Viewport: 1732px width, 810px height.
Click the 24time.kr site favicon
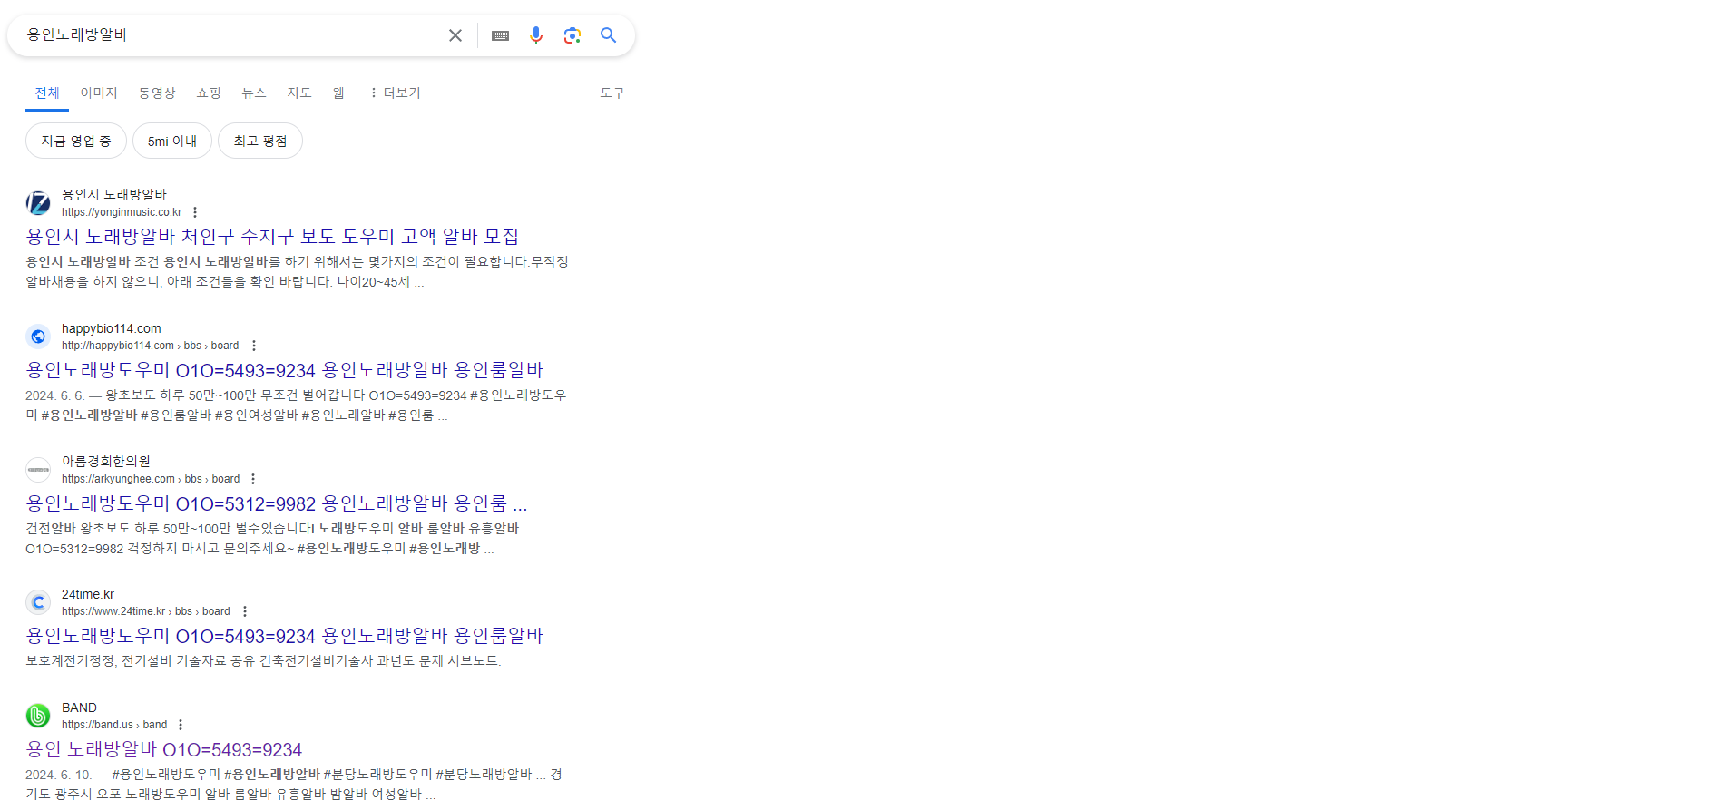[x=38, y=602]
